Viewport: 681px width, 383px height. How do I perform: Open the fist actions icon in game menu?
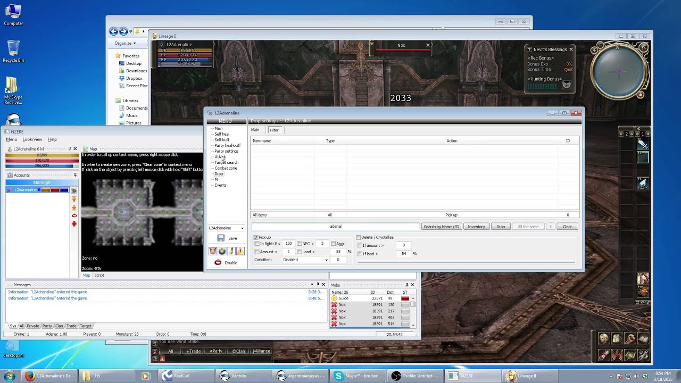(x=630, y=339)
